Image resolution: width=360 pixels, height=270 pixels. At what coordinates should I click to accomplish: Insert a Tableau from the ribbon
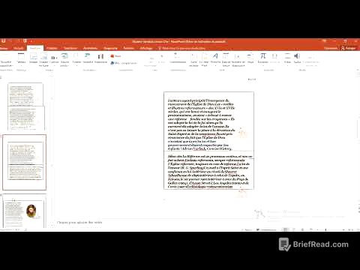coord(21,58)
